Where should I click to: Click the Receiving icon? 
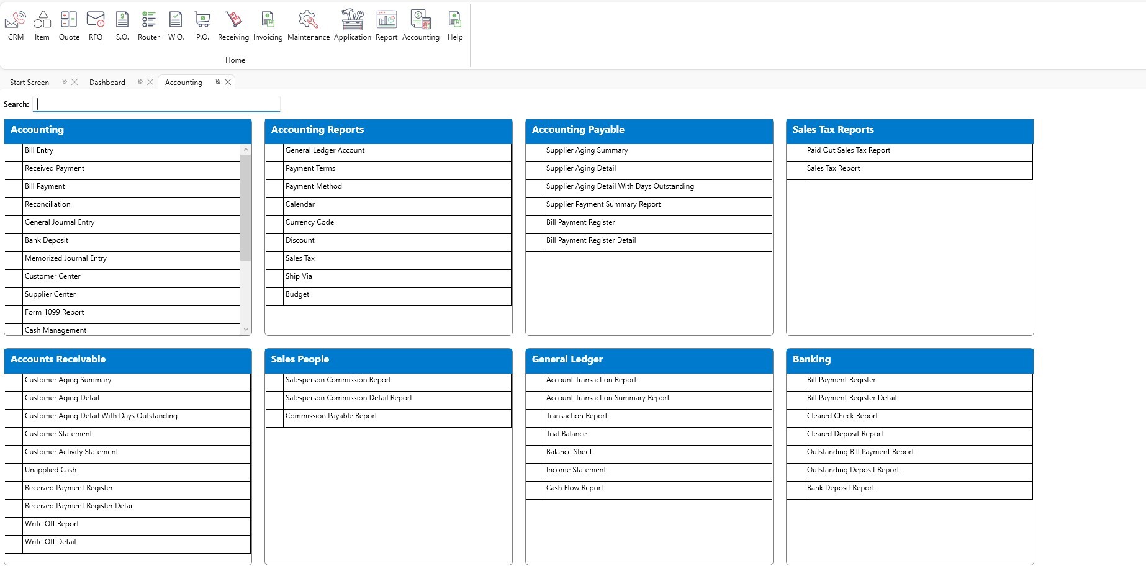233,20
